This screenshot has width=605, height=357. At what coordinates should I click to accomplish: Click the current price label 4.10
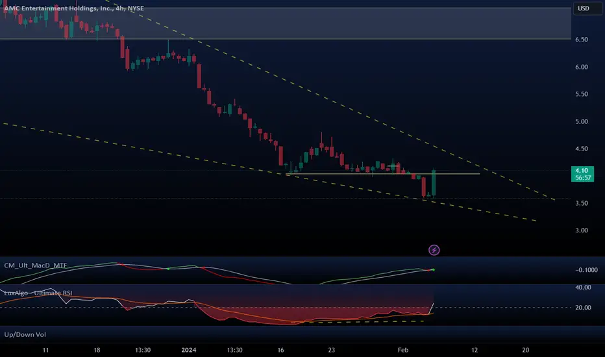[x=582, y=174]
